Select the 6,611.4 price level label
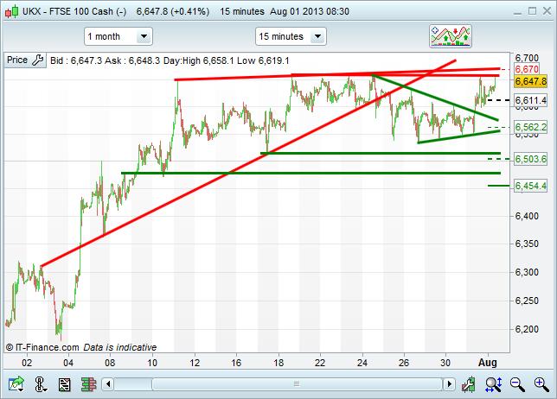The width and height of the screenshot is (557, 399). tap(531, 100)
